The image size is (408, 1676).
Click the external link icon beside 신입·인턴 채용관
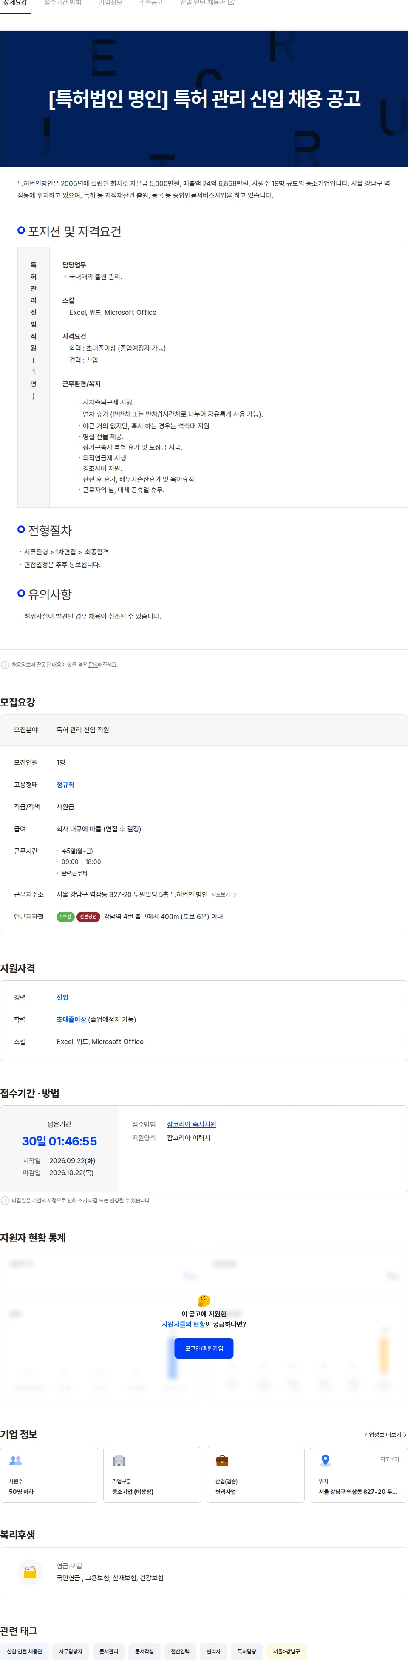coord(231,3)
